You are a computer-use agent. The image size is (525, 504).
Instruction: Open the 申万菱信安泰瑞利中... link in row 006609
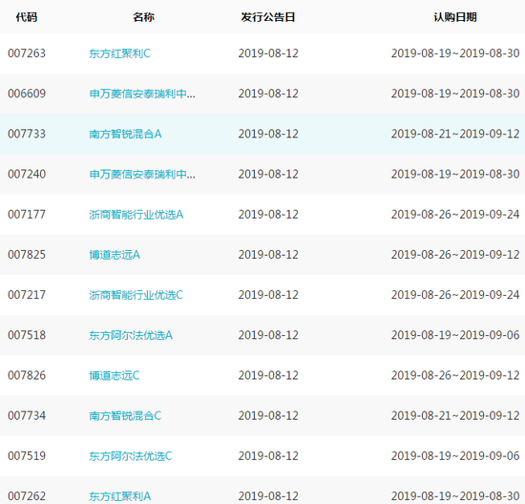click(142, 94)
